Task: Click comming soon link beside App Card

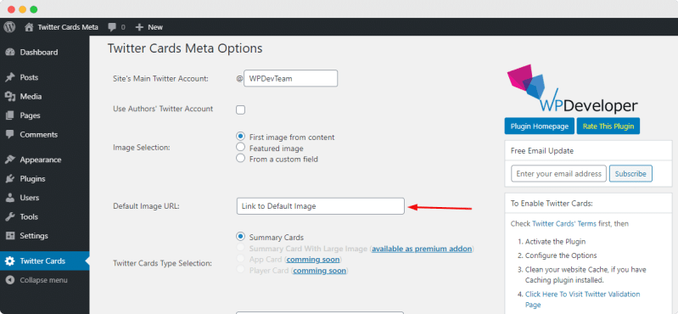Action: pyautogui.click(x=313, y=260)
